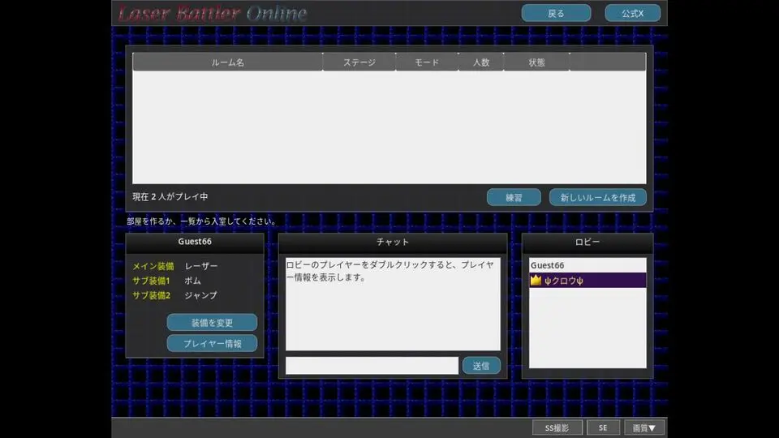Sort rooms by 状態 column header
This screenshot has width=779, height=438.
tap(536, 62)
